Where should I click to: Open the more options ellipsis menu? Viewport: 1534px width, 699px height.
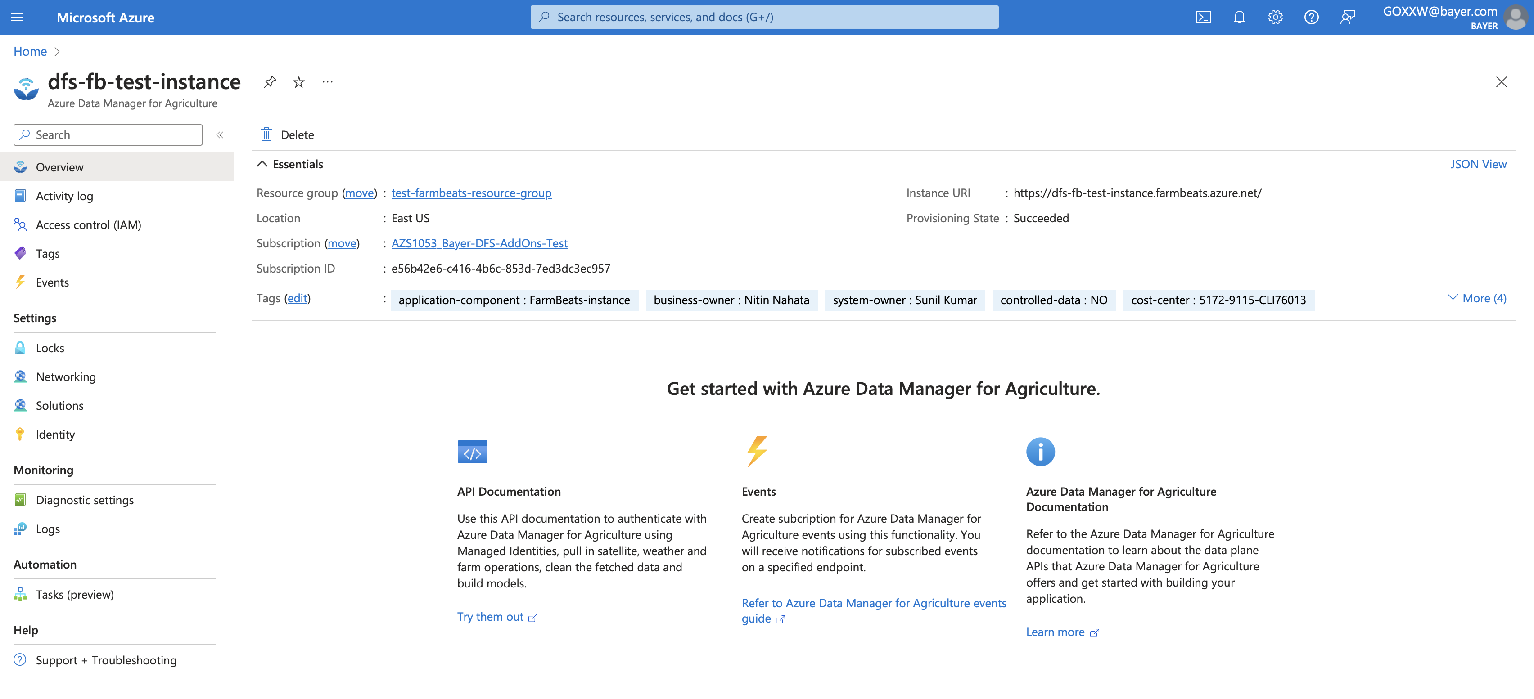click(328, 82)
